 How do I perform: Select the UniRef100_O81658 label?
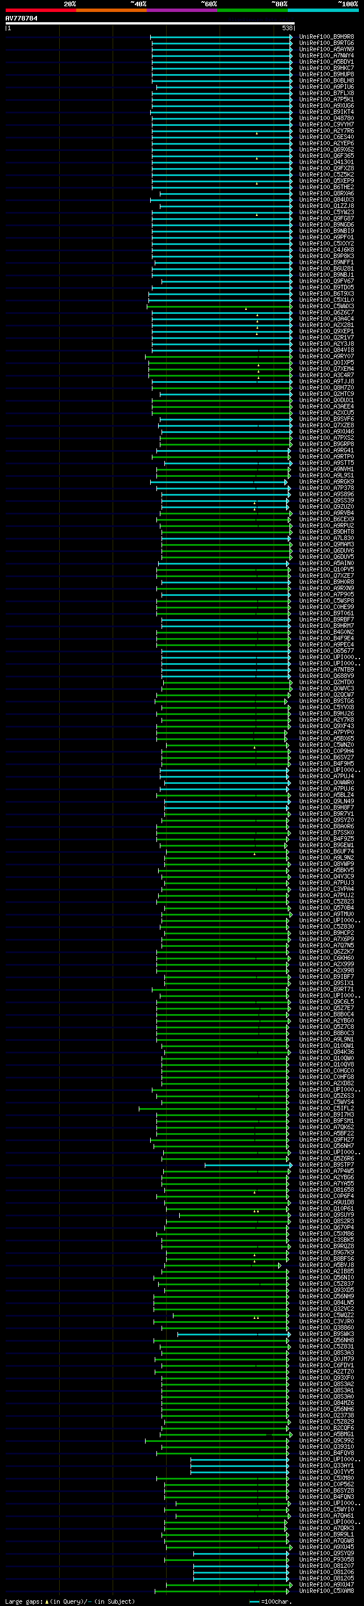[326, 1190]
